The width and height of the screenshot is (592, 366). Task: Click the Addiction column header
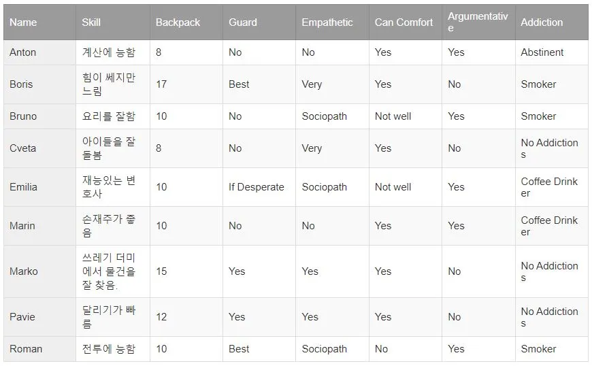click(542, 22)
